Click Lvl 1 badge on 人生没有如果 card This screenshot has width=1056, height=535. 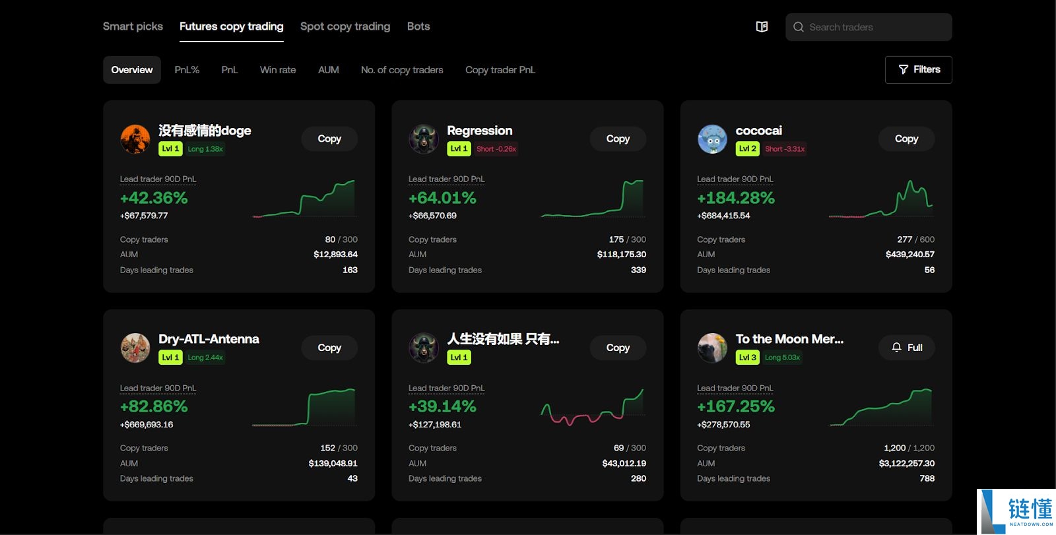click(459, 358)
